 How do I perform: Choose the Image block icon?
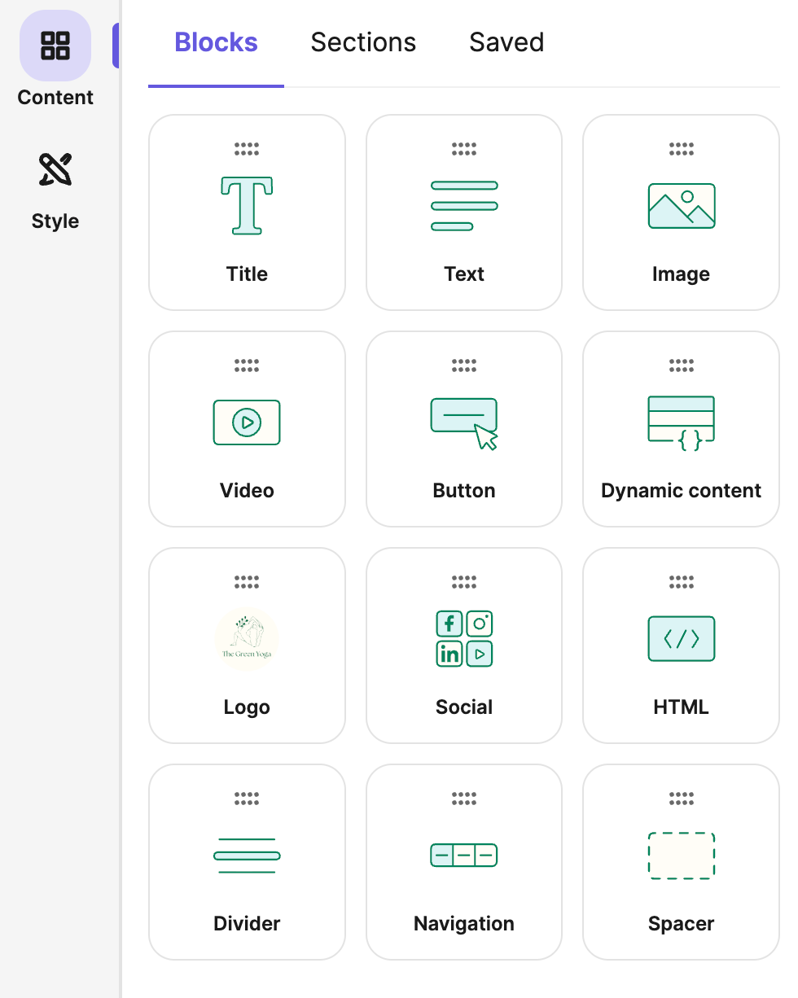coord(681,206)
